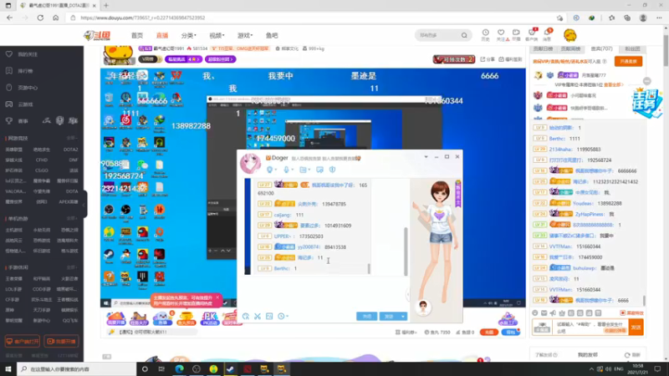This screenshot has height=376, width=669.
Task: Collapse the left sidebar with the edge handle
Action: click(84, 204)
